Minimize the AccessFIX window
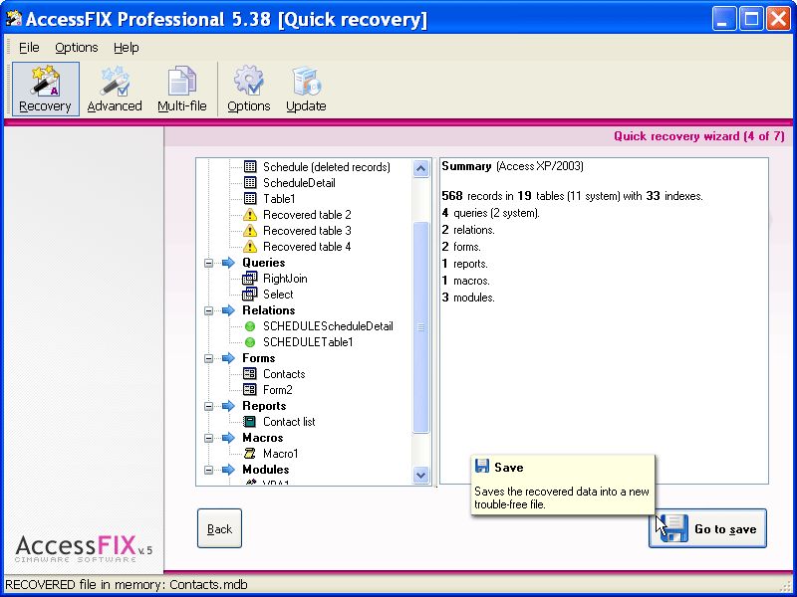 coord(724,19)
